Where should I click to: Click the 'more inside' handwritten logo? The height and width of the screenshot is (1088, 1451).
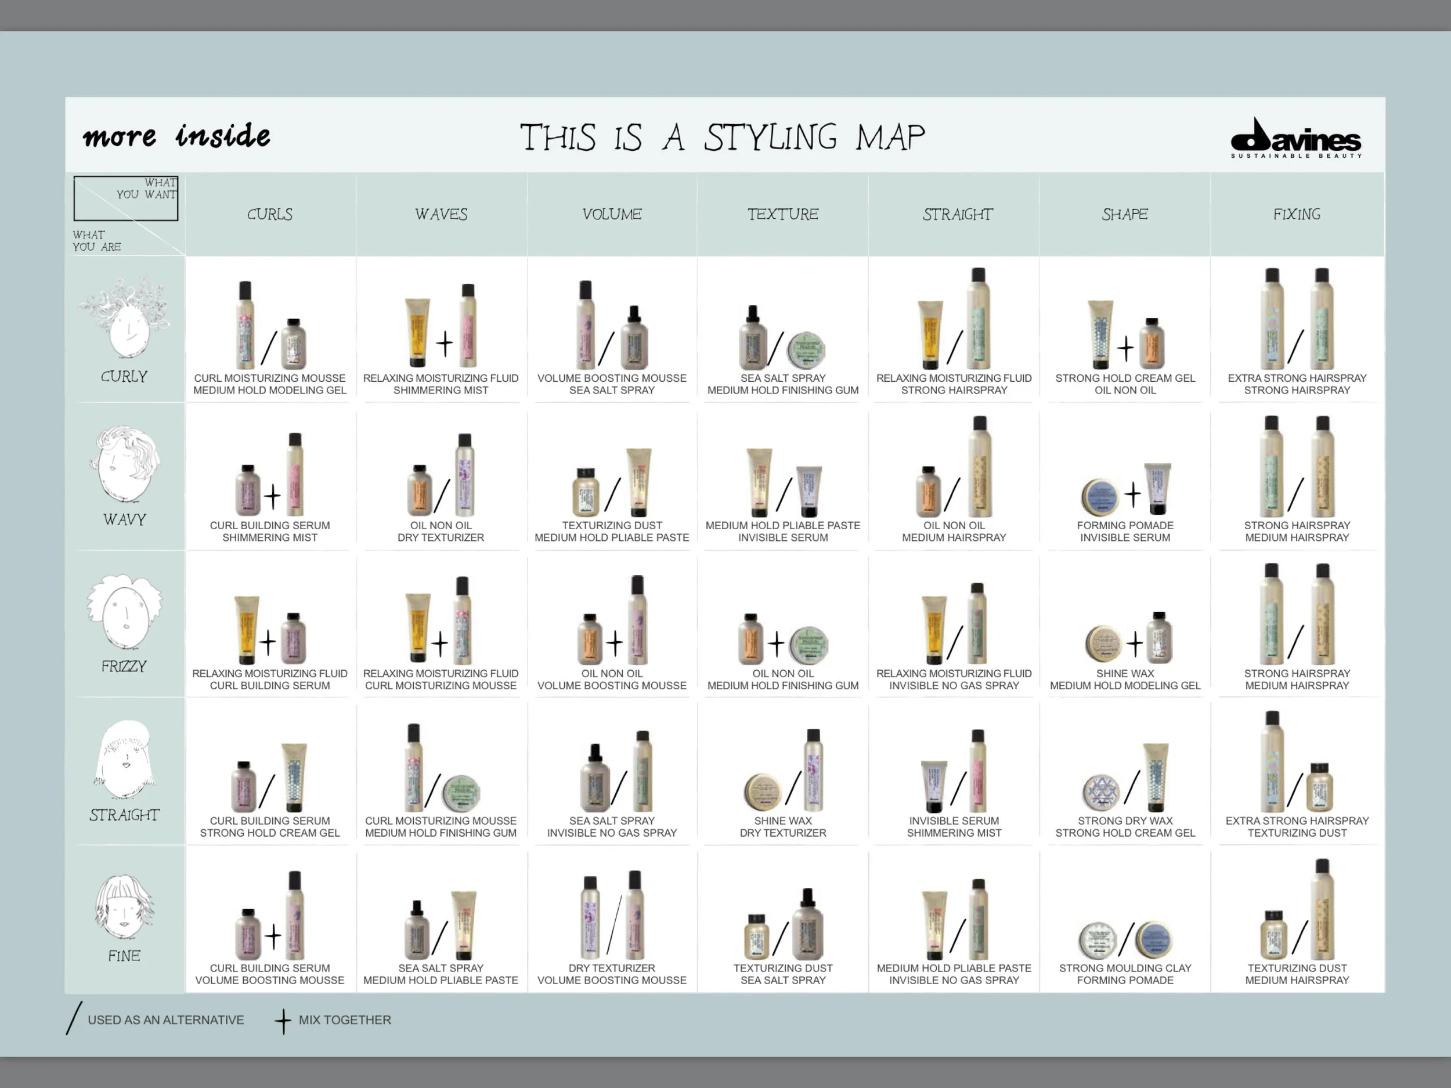point(176,136)
